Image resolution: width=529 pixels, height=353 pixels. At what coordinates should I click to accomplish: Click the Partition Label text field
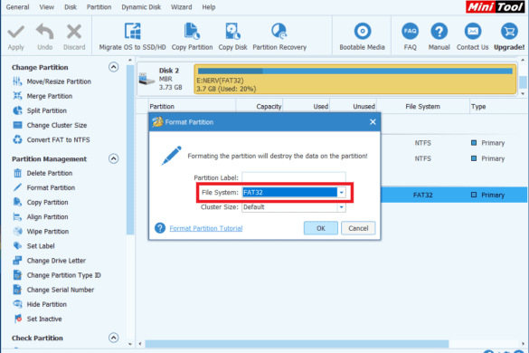coord(294,177)
